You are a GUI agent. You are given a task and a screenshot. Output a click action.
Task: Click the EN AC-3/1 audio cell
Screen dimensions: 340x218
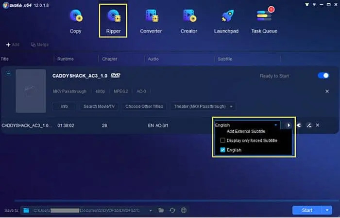click(158, 125)
